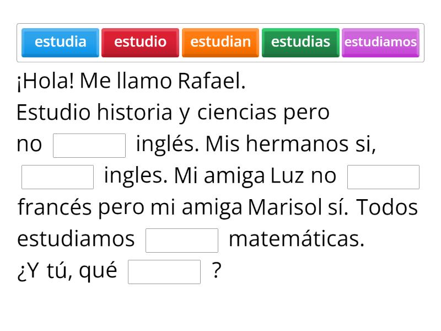Click the green 'estudias' chip
This screenshot has height=331, width=441.
pos(300,42)
